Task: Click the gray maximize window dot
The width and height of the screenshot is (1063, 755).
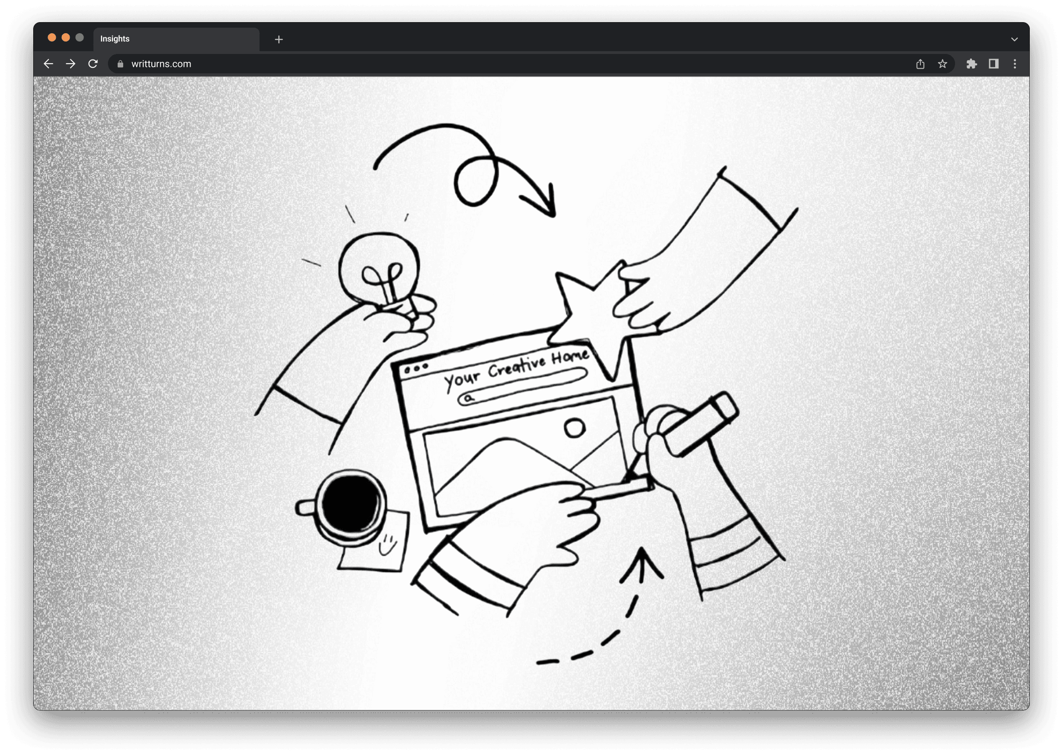Action: tap(79, 38)
